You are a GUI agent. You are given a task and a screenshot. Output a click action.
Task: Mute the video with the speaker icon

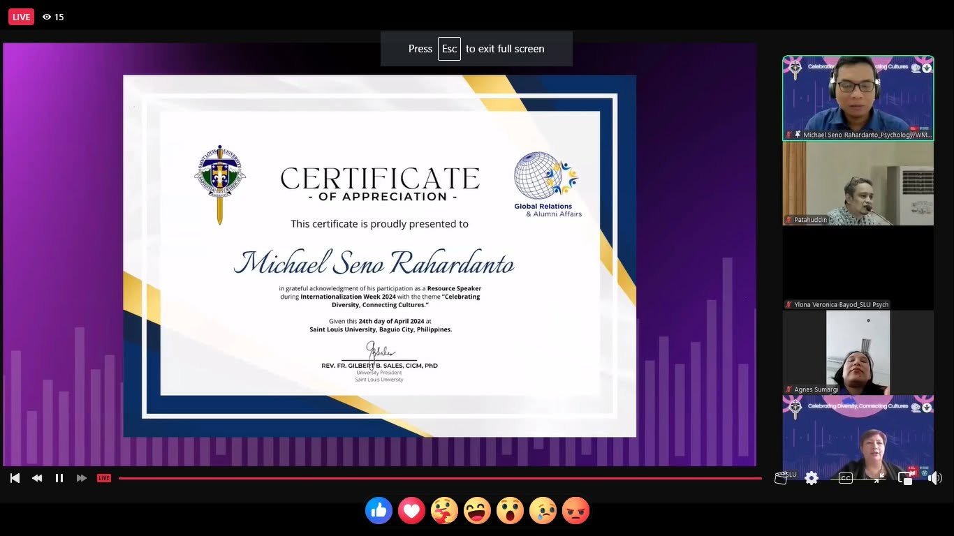tap(935, 478)
